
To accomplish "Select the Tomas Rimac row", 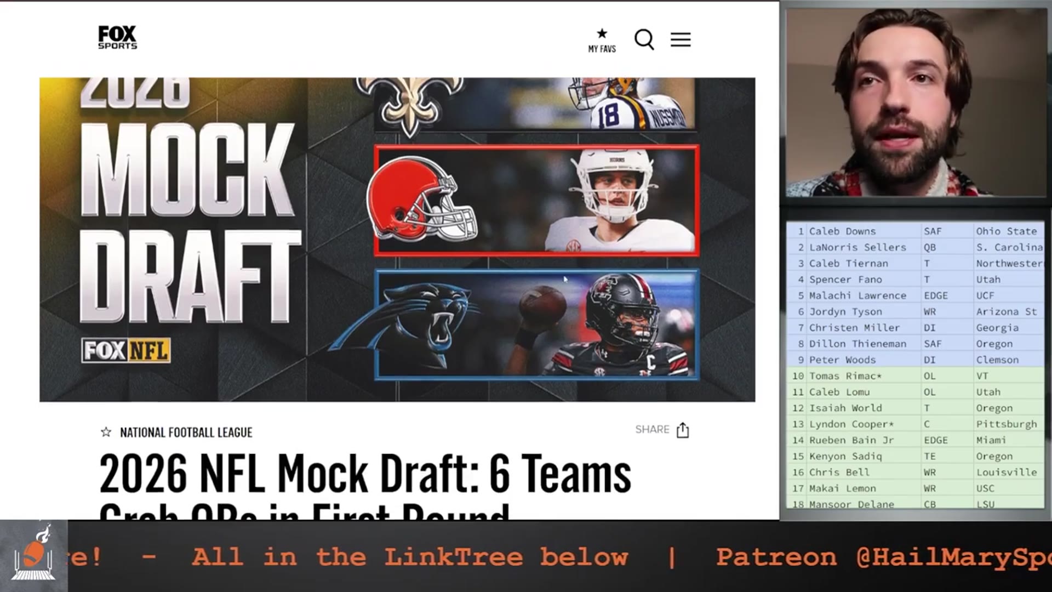I will [x=916, y=376].
